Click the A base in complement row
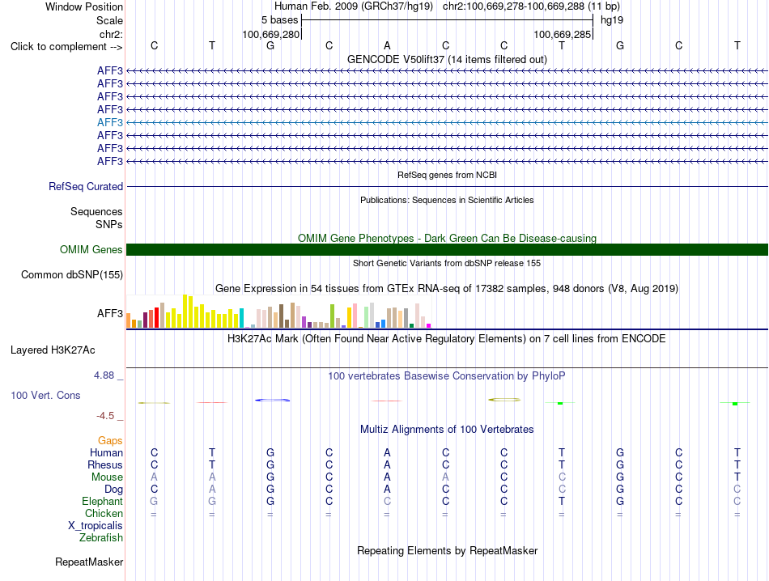The height and width of the screenshot is (581, 769). click(x=387, y=45)
